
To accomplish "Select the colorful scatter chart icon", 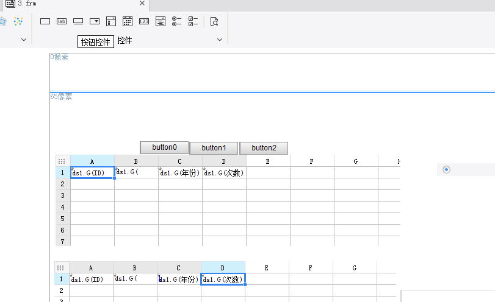I will (x=18, y=21).
